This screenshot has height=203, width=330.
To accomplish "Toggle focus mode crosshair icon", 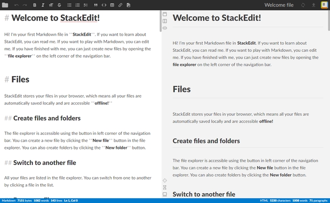I will 165,180.
